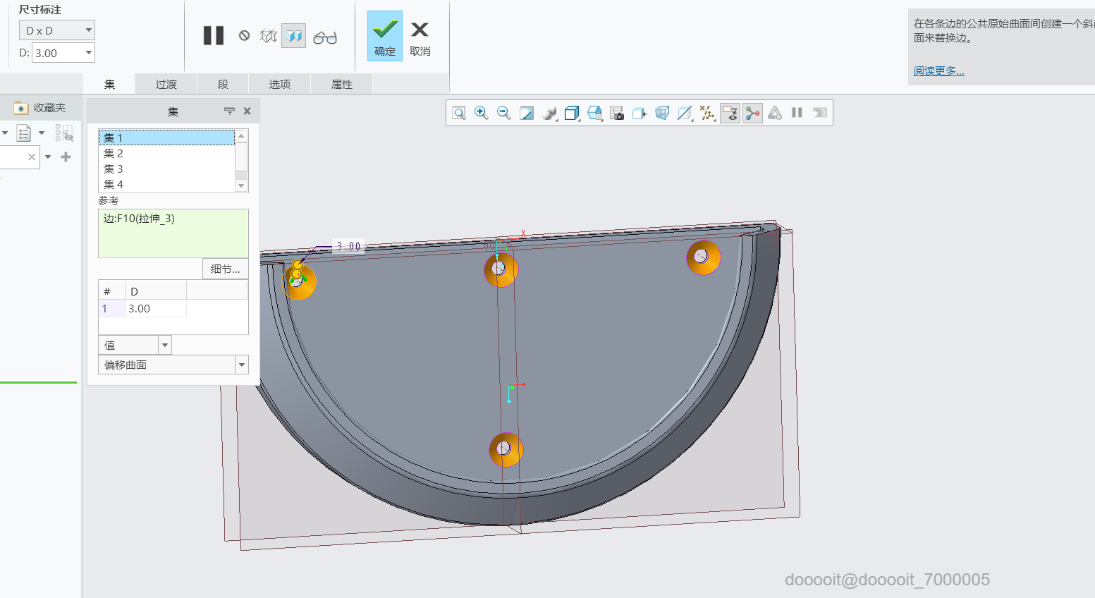Click the Zoom Out magnifier icon

click(504, 113)
